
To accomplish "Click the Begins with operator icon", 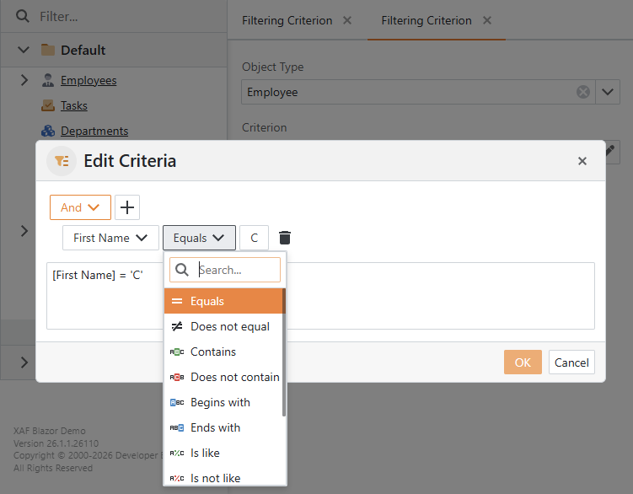I will point(177,402).
